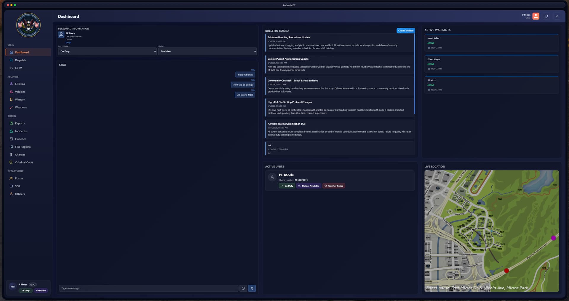Toggle the On Duty badge in Active Units
569x301 pixels.
[287, 186]
